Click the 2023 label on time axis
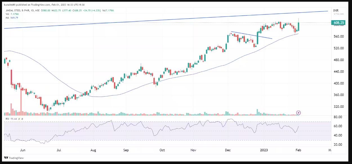Viewport: 352px width, 164px height. click(264, 150)
